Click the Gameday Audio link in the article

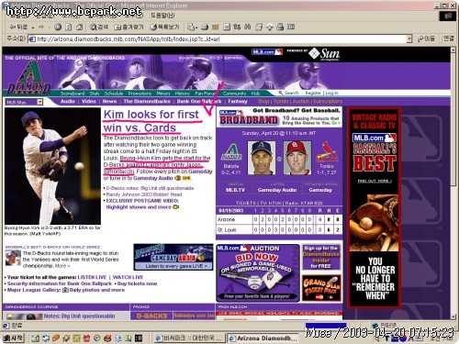[153, 178]
